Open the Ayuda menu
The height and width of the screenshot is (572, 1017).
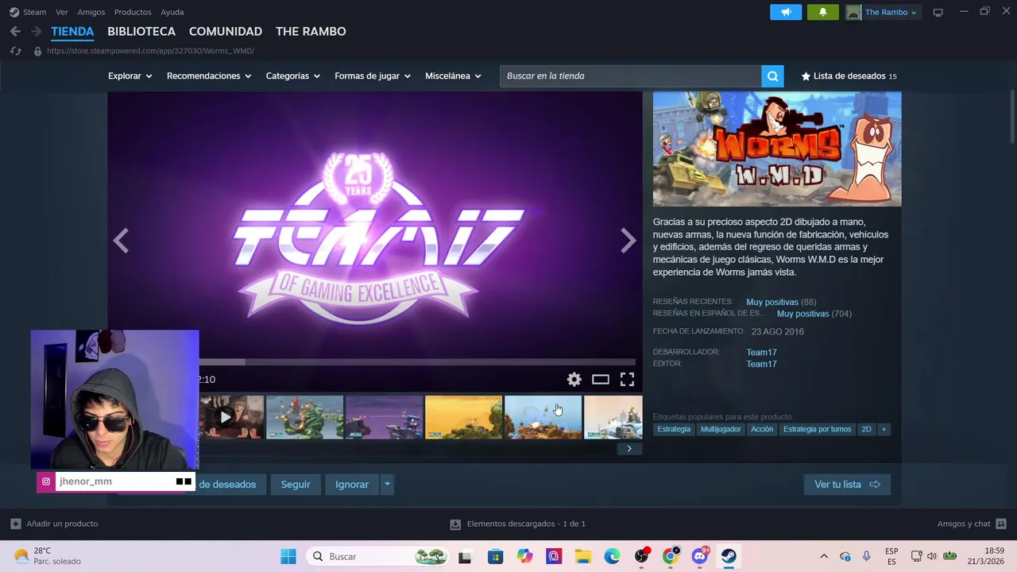[172, 12]
